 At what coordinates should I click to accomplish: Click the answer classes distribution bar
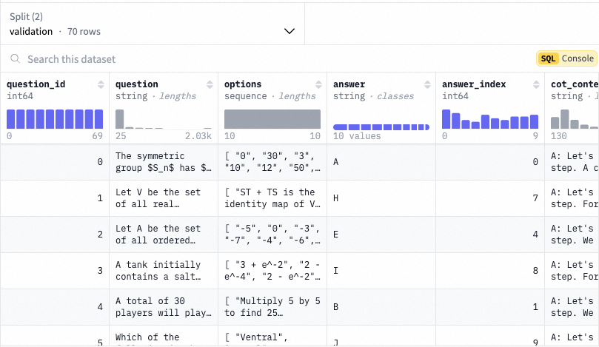tap(381, 127)
